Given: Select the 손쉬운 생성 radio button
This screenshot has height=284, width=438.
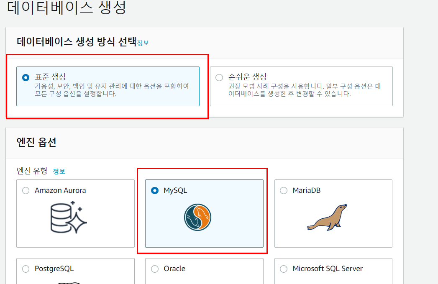Looking at the screenshot, I should (x=219, y=78).
